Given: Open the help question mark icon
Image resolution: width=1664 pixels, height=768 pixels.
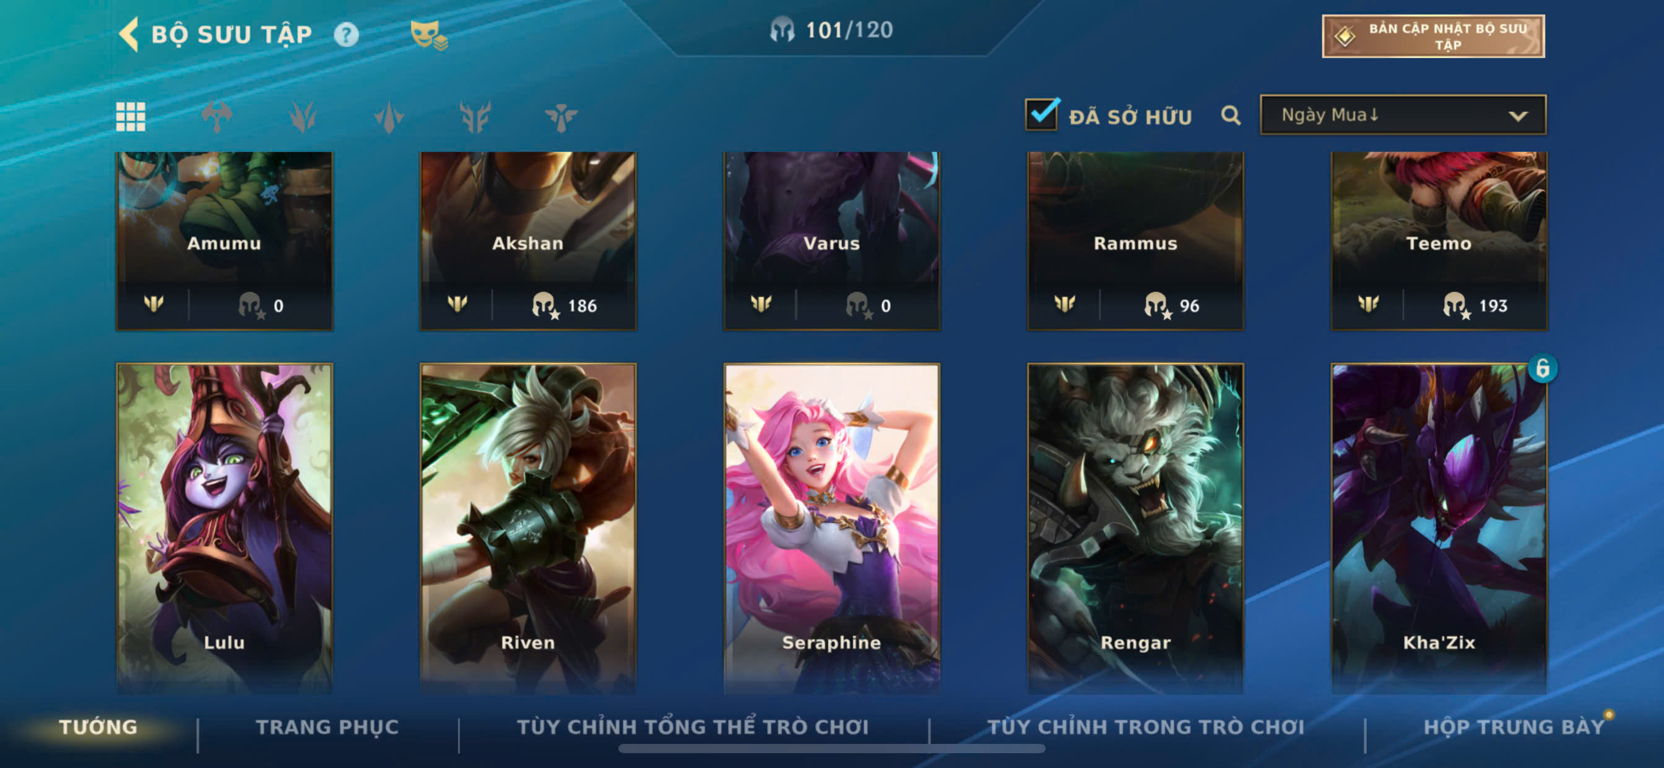Looking at the screenshot, I should tap(346, 34).
